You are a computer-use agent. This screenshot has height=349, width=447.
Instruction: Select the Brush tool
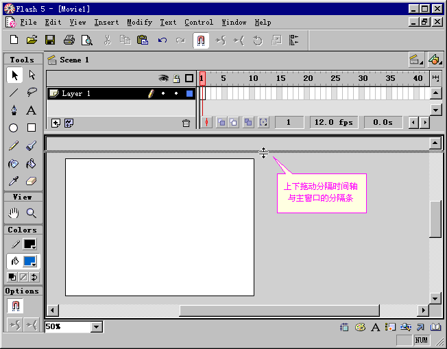[32, 145]
